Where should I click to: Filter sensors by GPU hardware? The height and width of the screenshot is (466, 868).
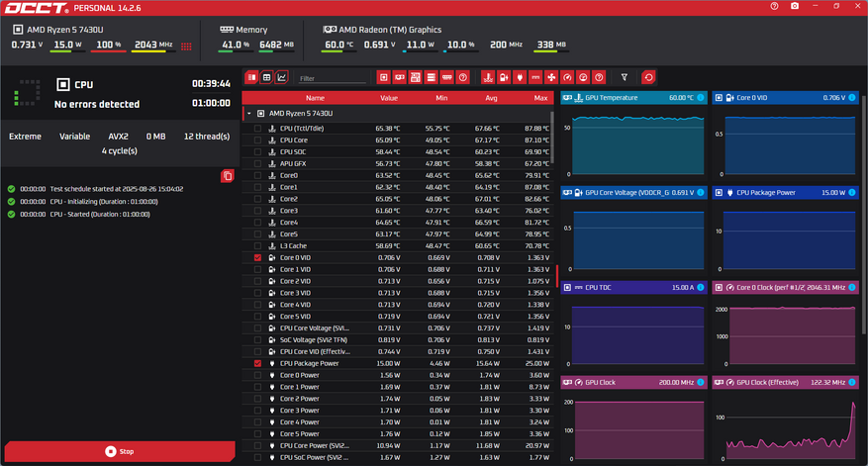pyautogui.click(x=399, y=77)
